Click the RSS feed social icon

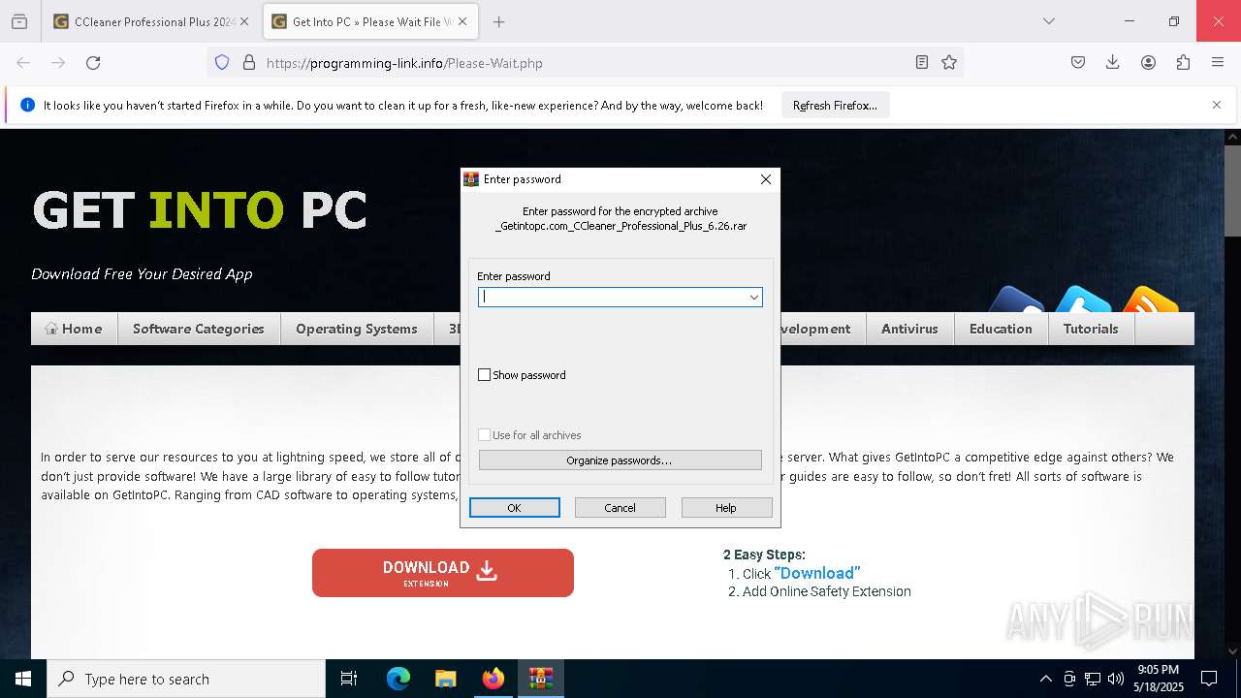[x=1150, y=301]
